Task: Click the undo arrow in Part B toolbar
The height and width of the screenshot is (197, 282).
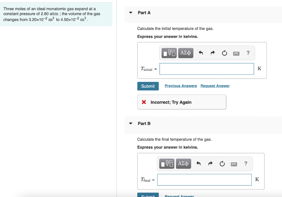Action: tap(199, 163)
